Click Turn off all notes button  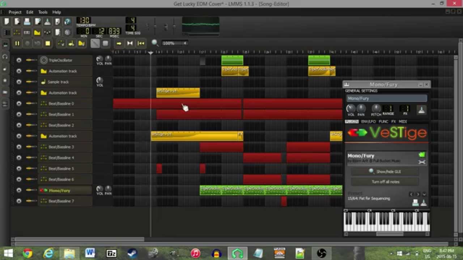385,182
